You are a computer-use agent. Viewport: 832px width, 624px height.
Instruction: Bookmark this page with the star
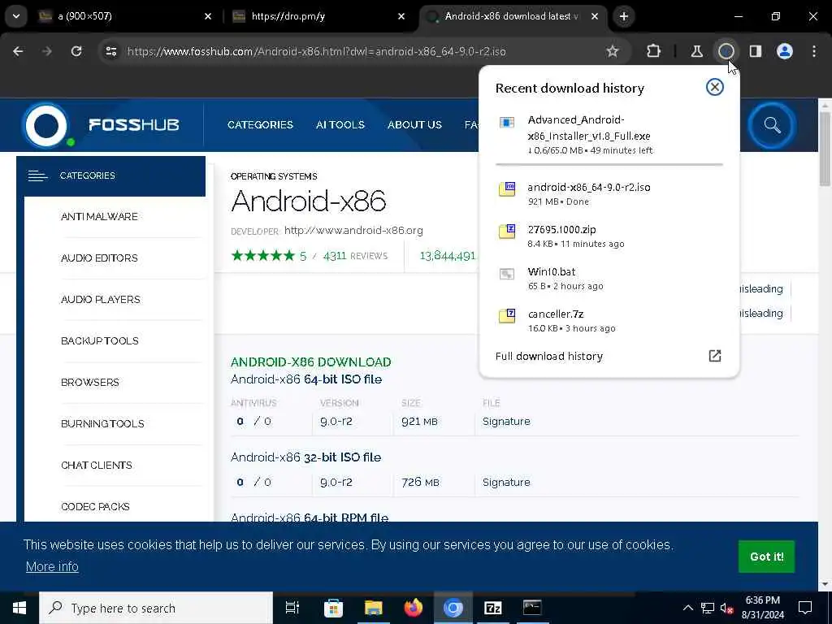point(613,51)
